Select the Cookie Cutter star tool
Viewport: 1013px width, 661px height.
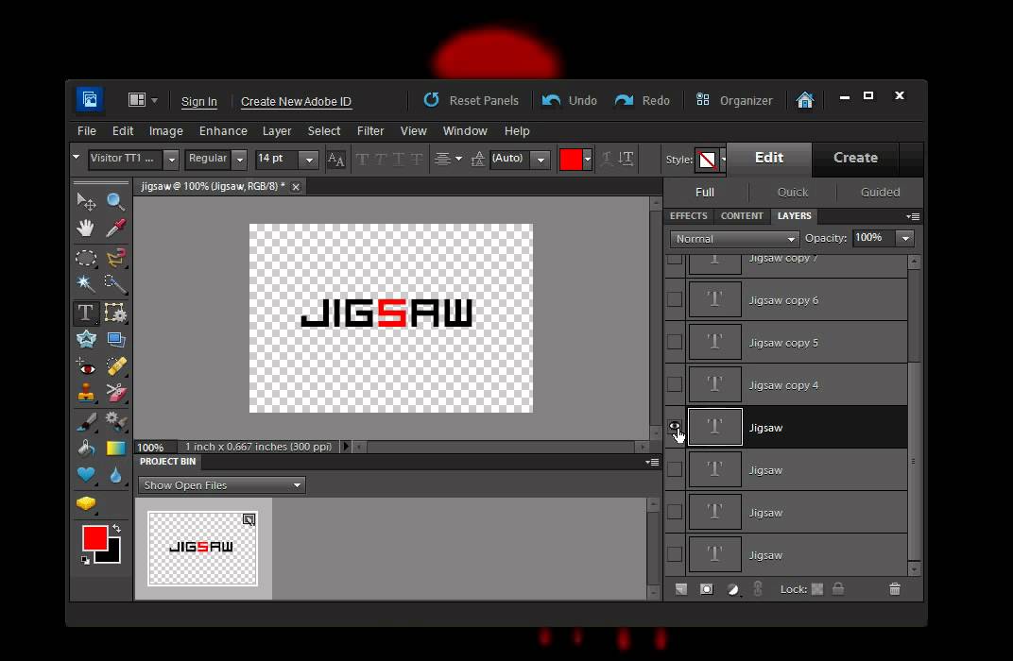tap(86, 340)
